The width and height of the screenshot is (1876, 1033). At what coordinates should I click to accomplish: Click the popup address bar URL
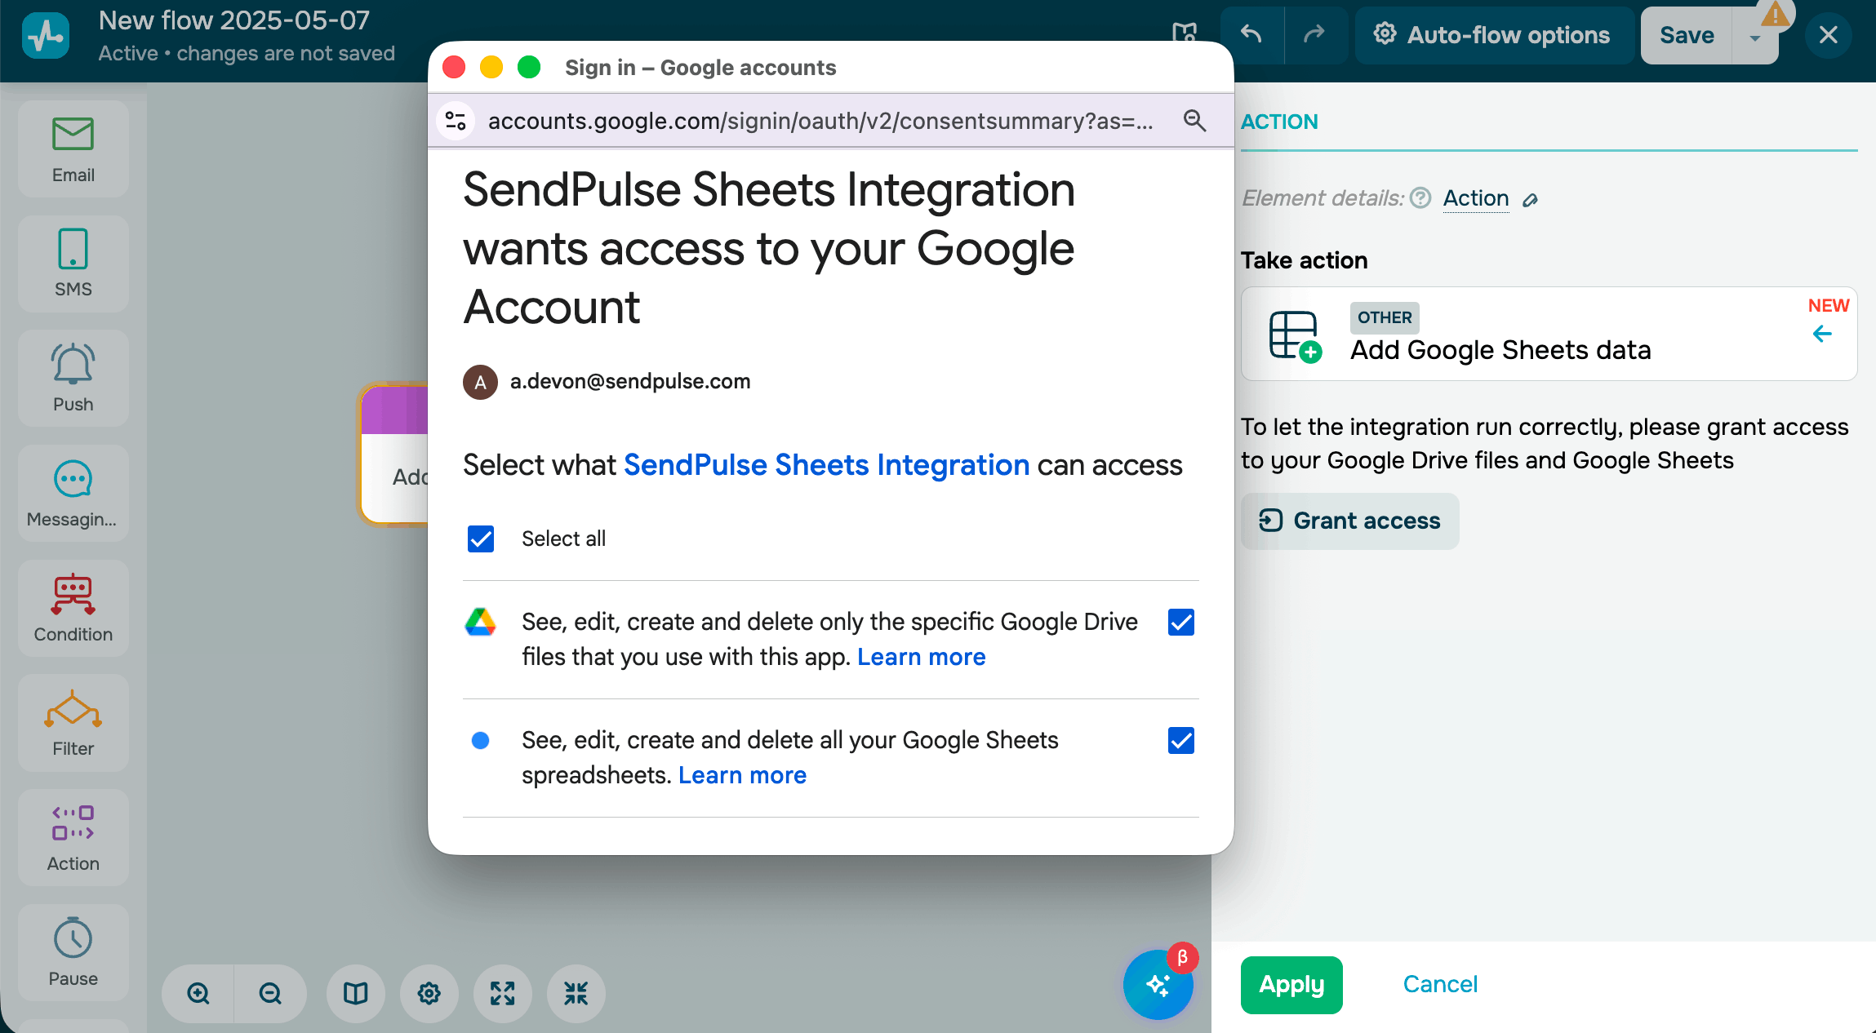820,121
